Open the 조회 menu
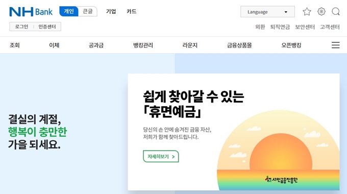This screenshot has width=347, height=194. (x=15, y=45)
